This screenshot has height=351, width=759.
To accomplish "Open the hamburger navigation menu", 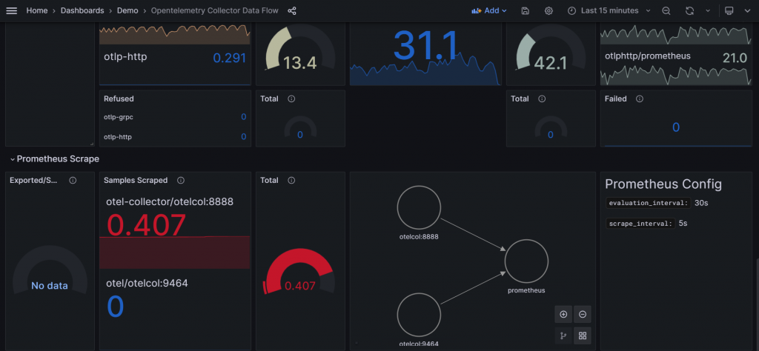I will coord(11,10).
